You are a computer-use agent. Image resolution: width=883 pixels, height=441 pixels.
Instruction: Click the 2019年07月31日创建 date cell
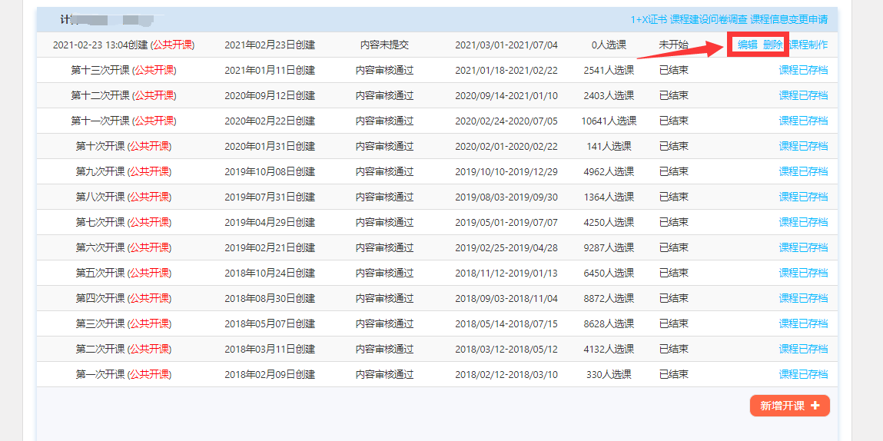(x=270, y=197)
